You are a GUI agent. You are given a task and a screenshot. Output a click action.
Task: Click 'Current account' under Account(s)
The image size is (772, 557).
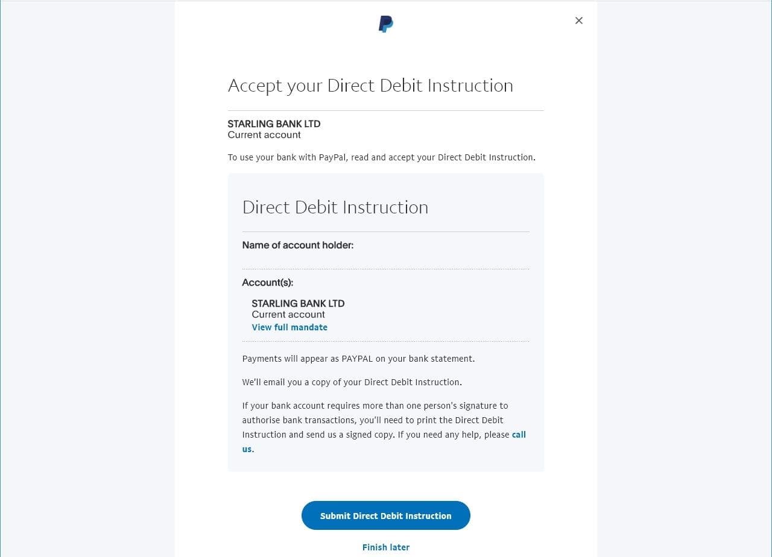point(288,315)
